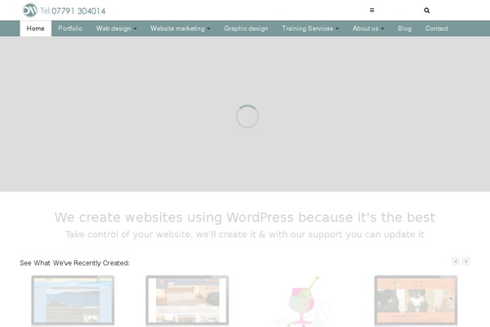Open the Blog page
The image size is (490, 327).
[x=405, y=29]
